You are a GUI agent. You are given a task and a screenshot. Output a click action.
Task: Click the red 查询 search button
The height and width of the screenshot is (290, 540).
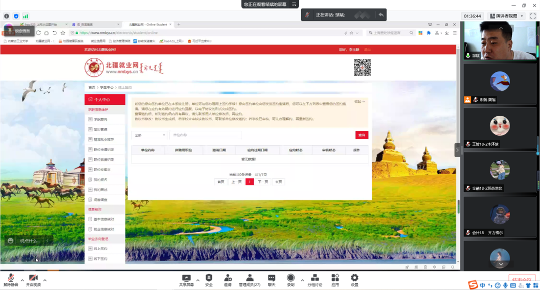pyautogui.click(x=361, y=135)
